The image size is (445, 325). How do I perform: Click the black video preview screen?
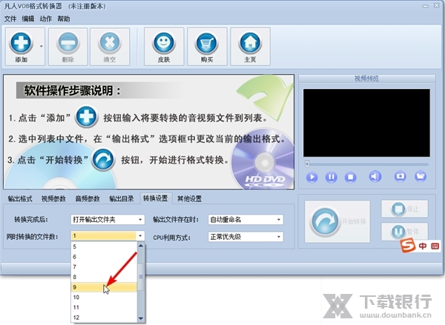[366, 123]
